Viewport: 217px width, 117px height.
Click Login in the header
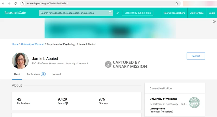click(x=212, y=13)
